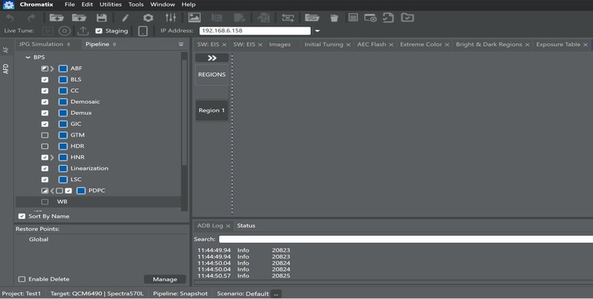Click the Manage button

(165, 279)
